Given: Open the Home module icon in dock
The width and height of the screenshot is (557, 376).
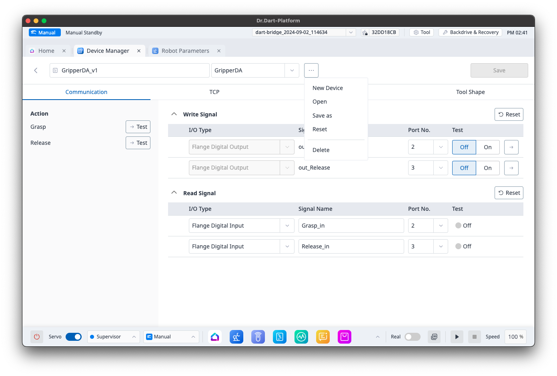Looking at the screenshot, I should pos(215,337).
